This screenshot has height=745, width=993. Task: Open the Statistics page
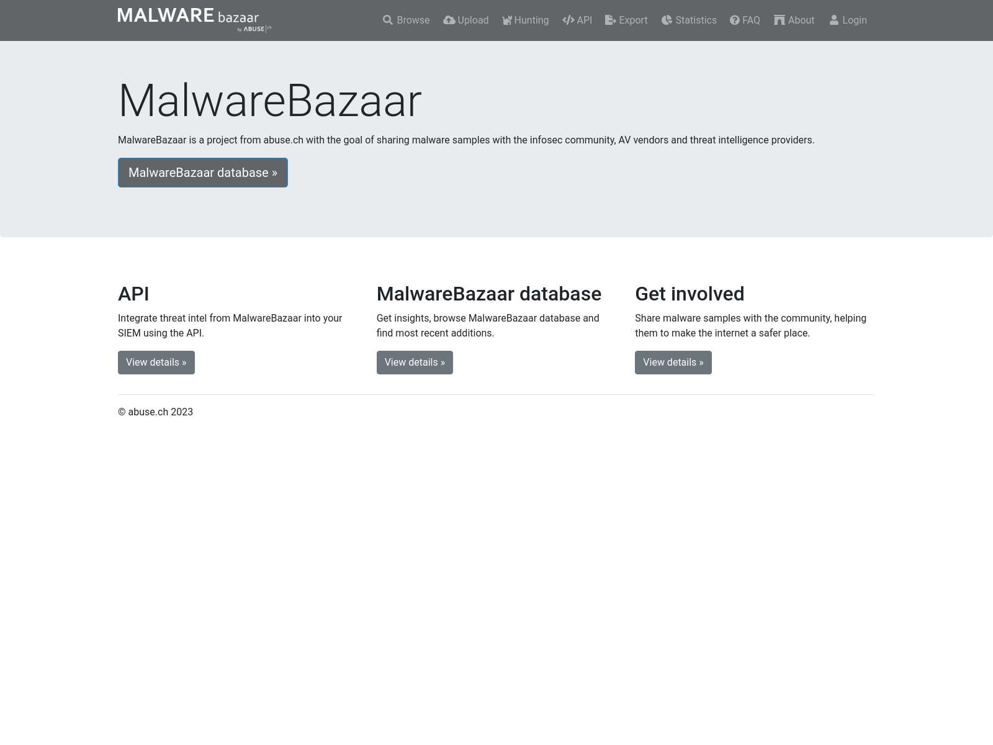coord(689,20)
